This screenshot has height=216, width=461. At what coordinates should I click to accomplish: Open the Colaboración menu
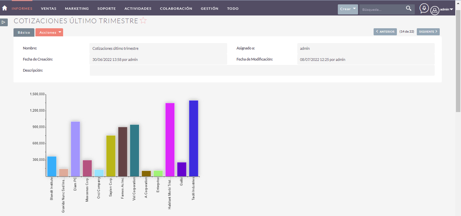click(176, 8)
